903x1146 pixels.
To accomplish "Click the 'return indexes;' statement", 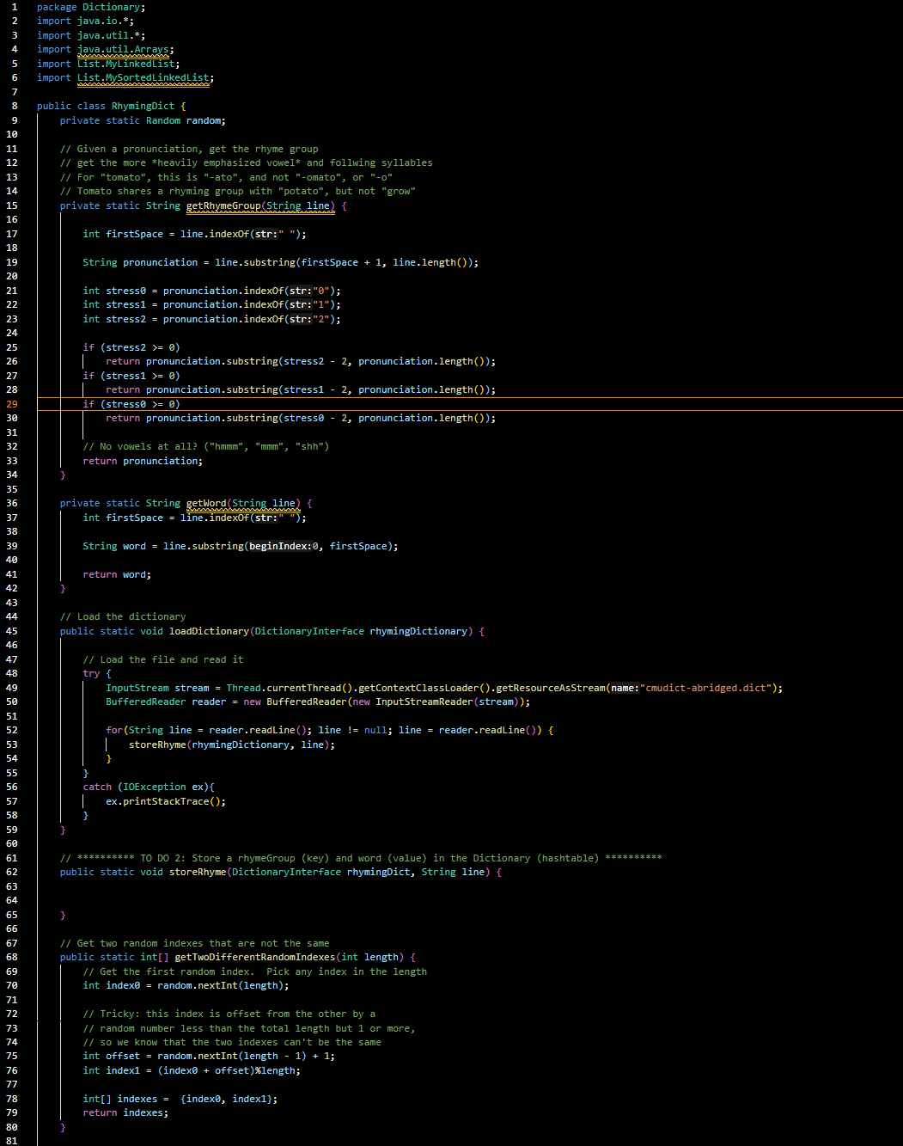I will [125, 1112].
